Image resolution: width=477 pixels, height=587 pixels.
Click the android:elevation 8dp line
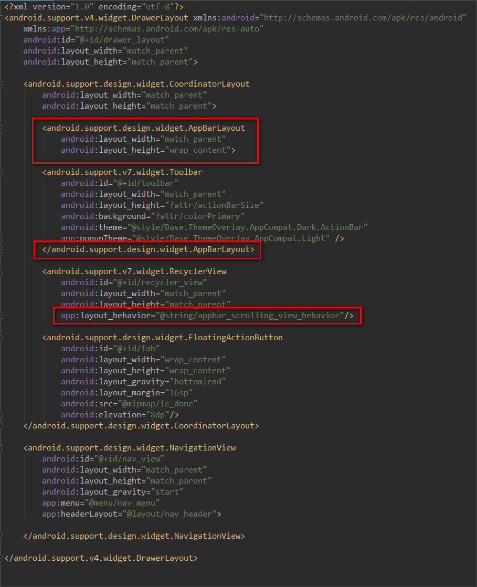[x=120, y=415]
